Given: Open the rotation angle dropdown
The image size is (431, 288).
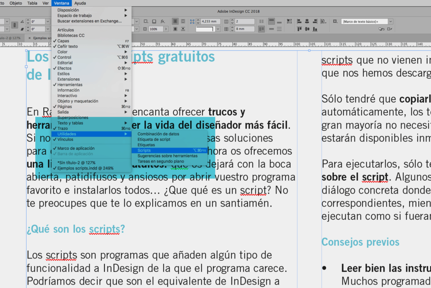Looking at the screenshot, I should click(x=48, y=22).
